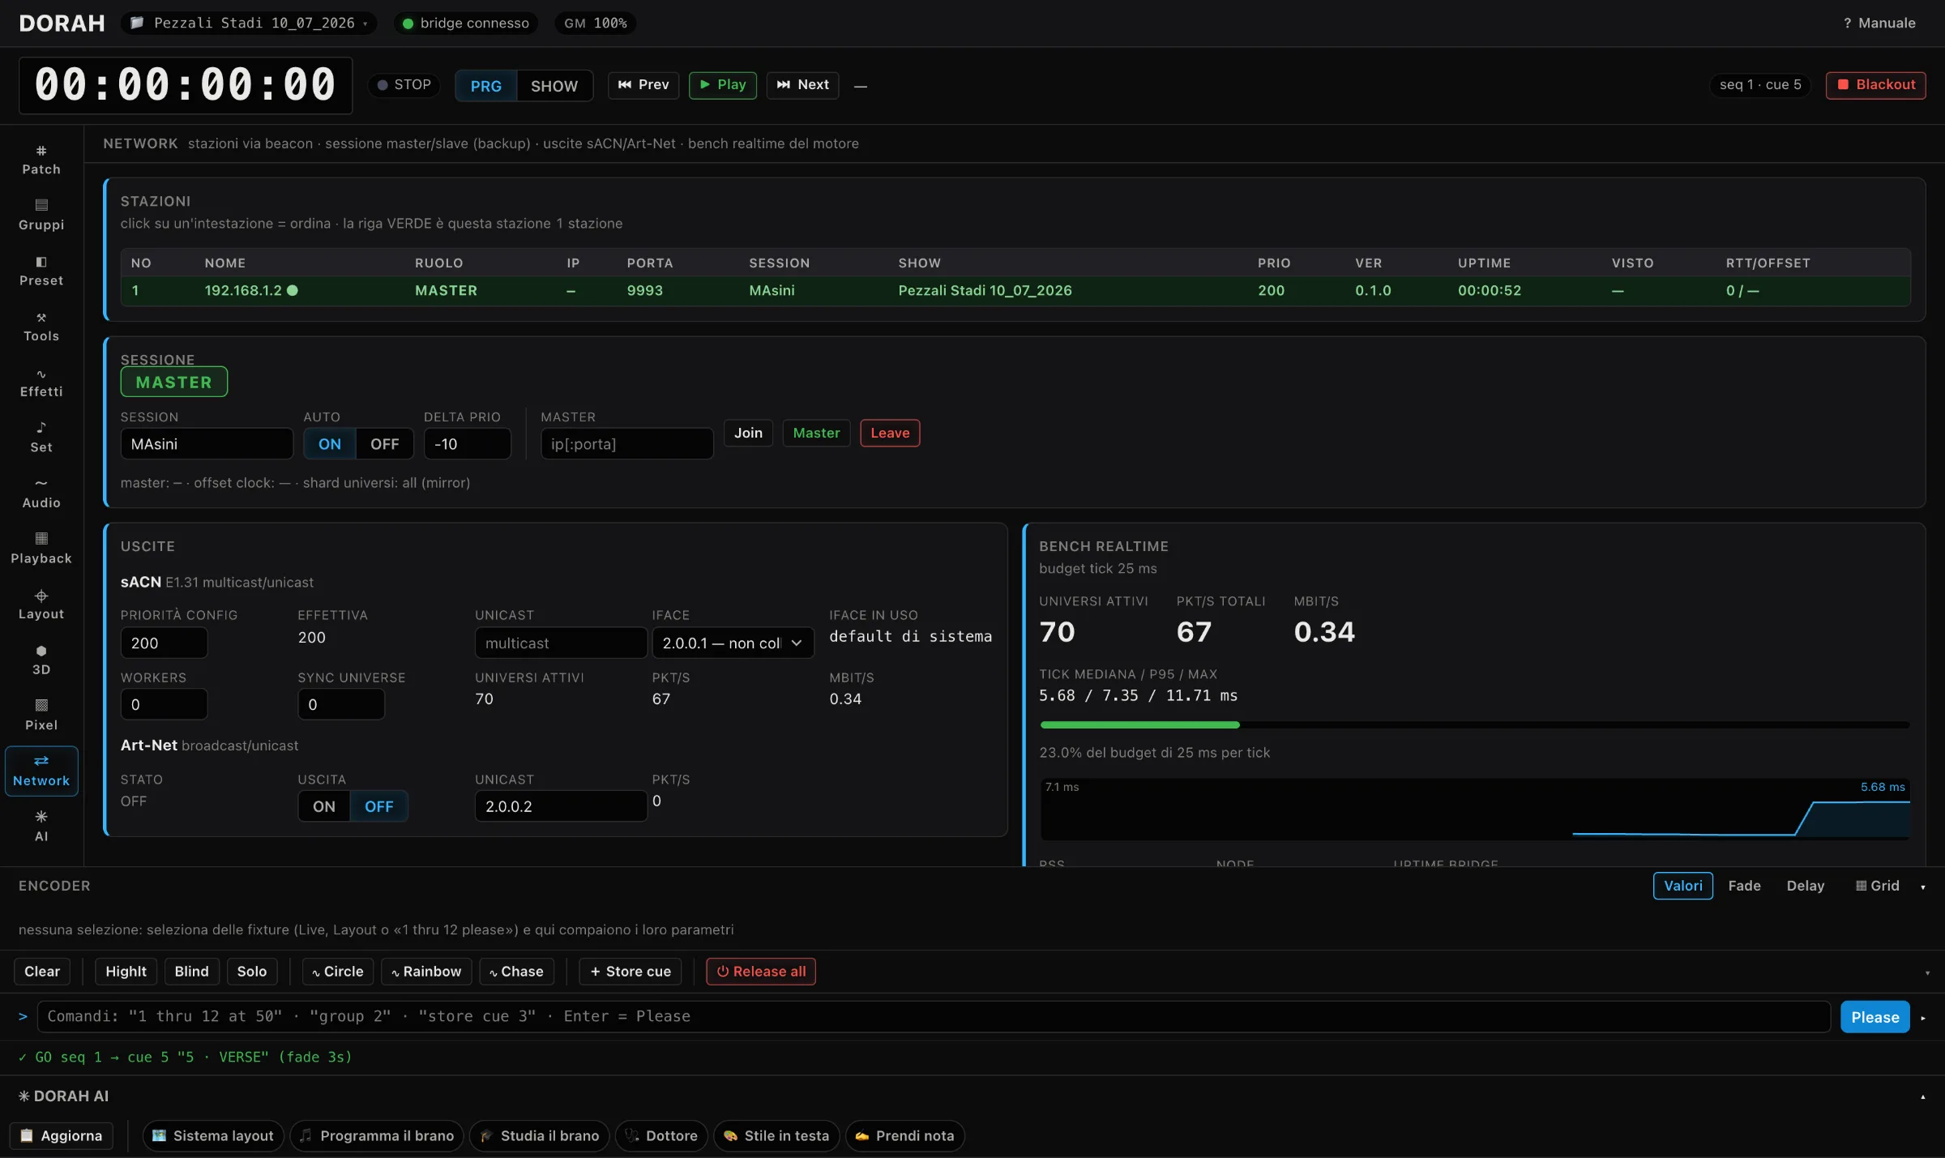The width and height of the screenshot is (1945, 1158).
Task: Open the 3D sidebar icon
Action: pos(41,661)
